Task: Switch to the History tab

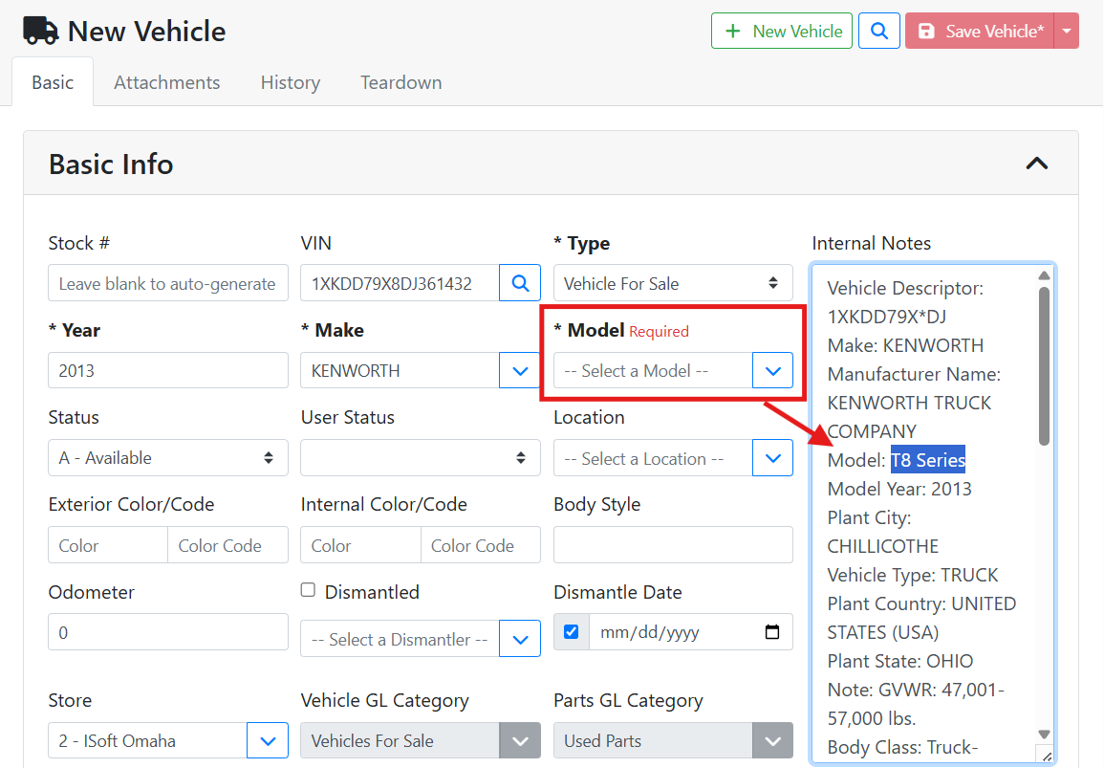Action: point(290,82)
